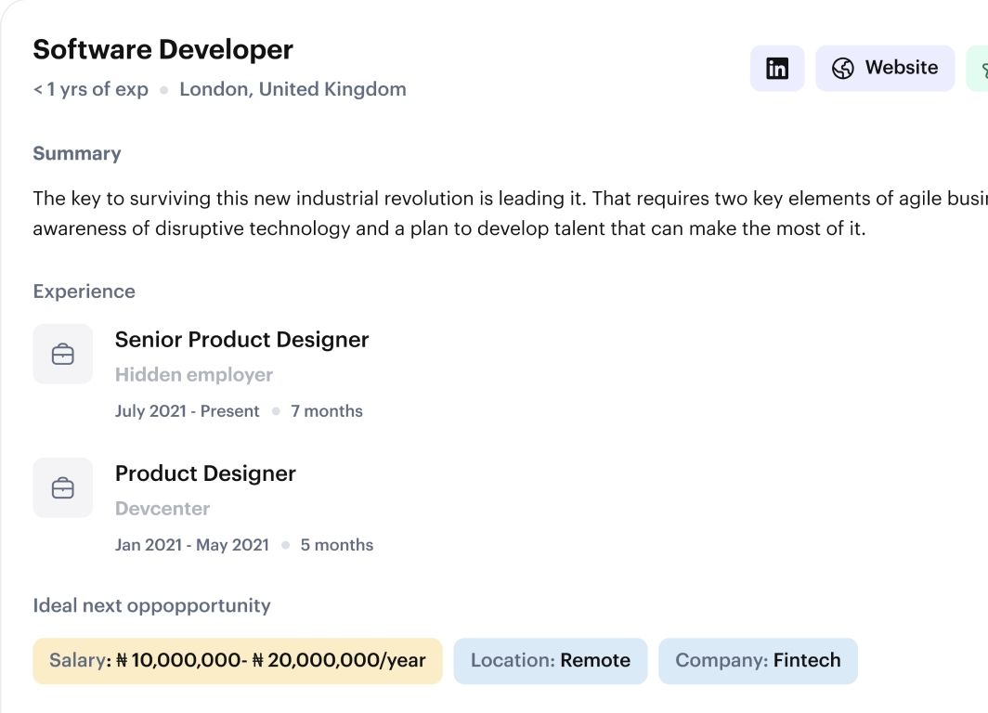This screenshot has width=988, height=713.
Task: Click the Summary section heading
Action: click(x=77, y=153)
